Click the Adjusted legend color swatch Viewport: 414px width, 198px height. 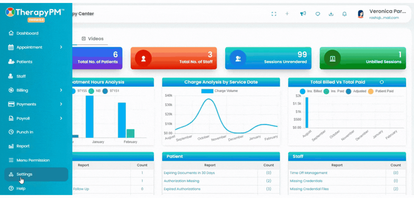coord(349,91)
